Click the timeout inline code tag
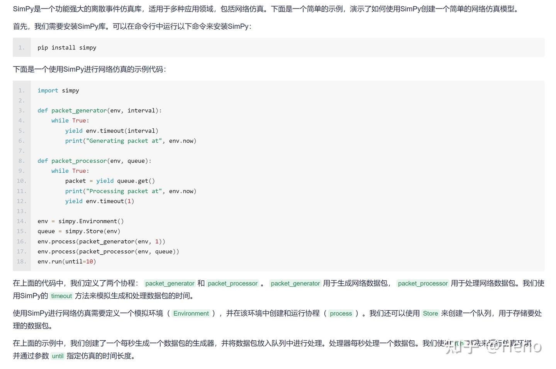Viewport: 556px width, 369px height. pyautogui.click(x=61, y=296)
